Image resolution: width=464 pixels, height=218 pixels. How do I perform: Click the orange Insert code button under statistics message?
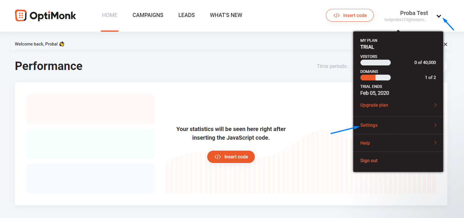pos(231,157)
